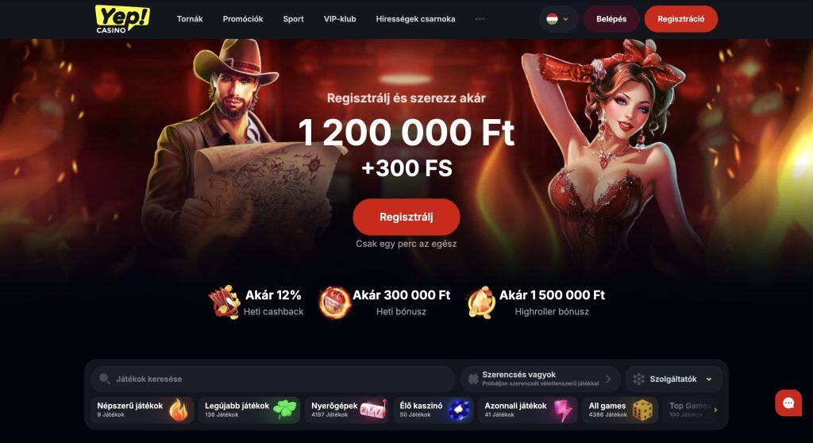Viewport: 813px width, 443px height.
Task: Click the flame icon for Népszerű játékok
Action: coord(179,410)
